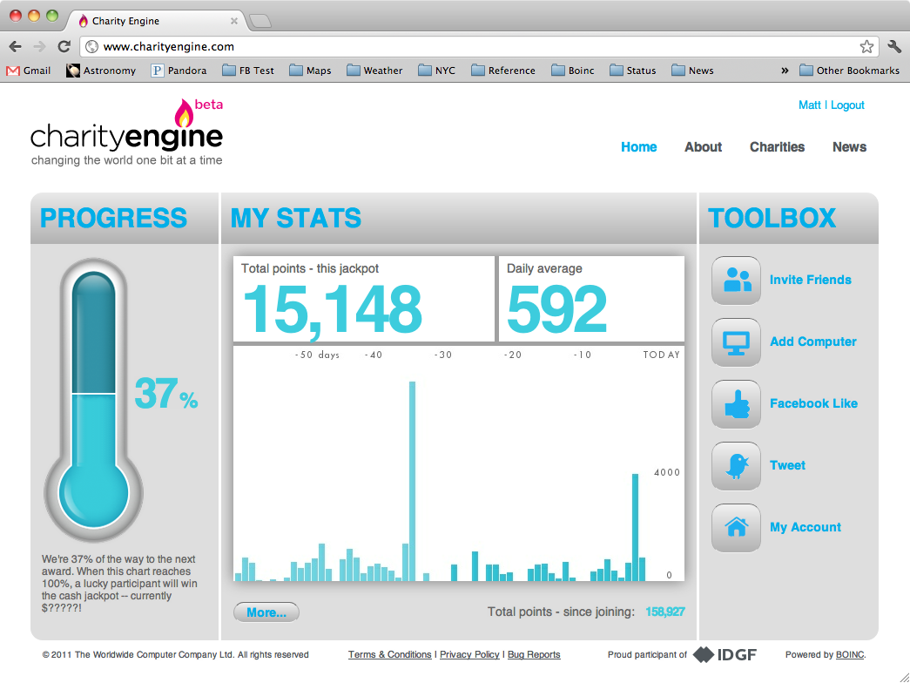This screenshot has width=910, height=683.
Task: Click the Facebook Like link
Action: pos(813,403)
